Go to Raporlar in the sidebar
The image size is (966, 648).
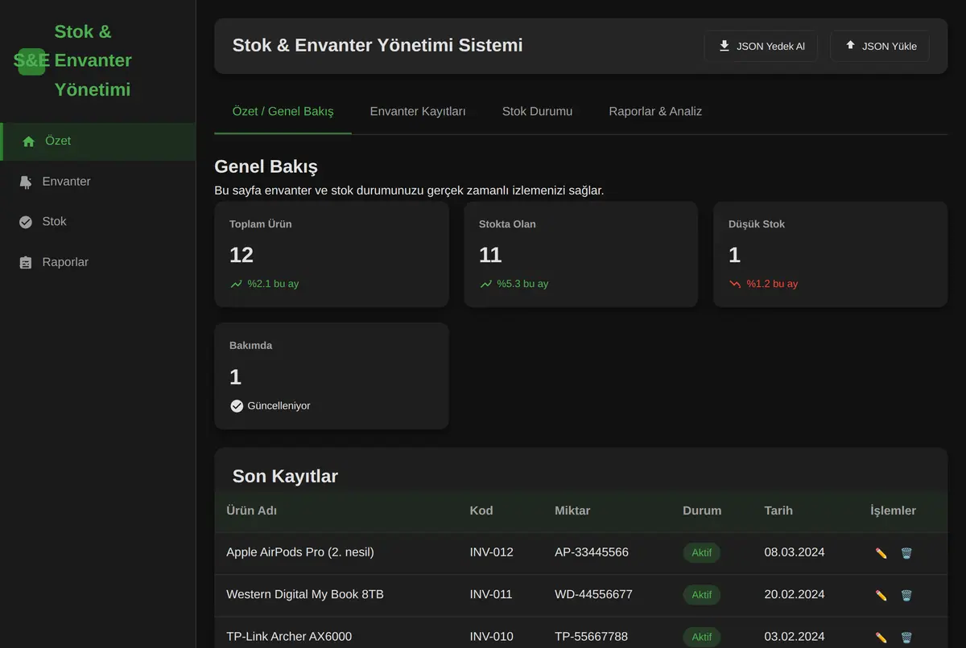coord(97,262)
